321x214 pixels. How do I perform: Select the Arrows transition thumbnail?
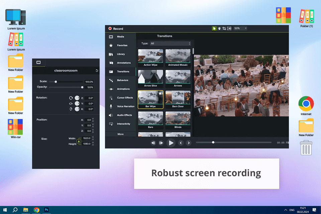pos(178,79)
